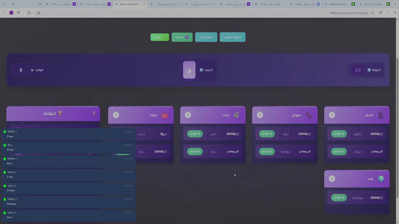This screenshot has width=399, height=224.
Task: Click the green dswla button
Action: pos(160,37)
